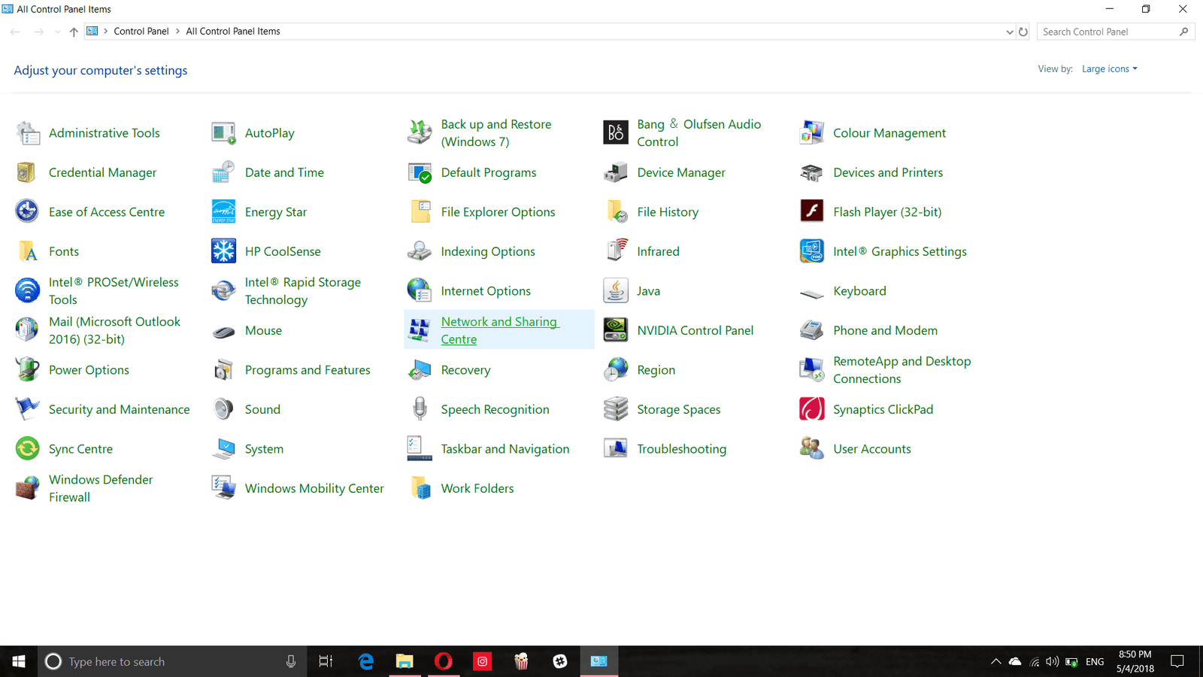
Task: Click the Java coffee cup icon
Action: 616,290
